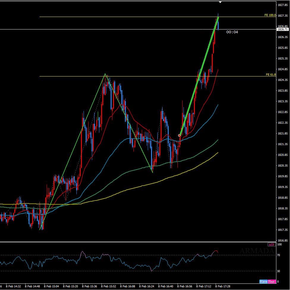Click the FE 61.8 Fibonacci level label
The image size is (290, 290).
[x=271, y=75]
